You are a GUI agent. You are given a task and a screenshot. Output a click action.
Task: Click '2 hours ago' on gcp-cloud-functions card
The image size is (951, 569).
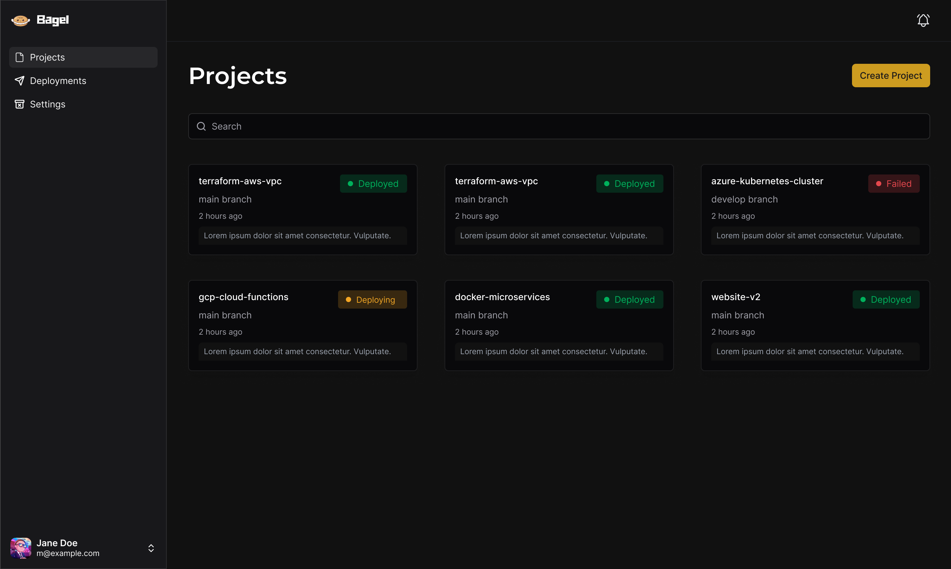tap(220, 332)
